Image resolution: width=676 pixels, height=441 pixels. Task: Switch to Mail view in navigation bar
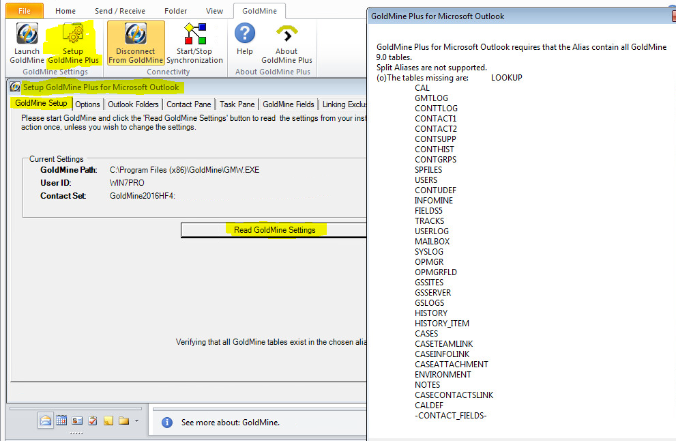coord(46,421)
